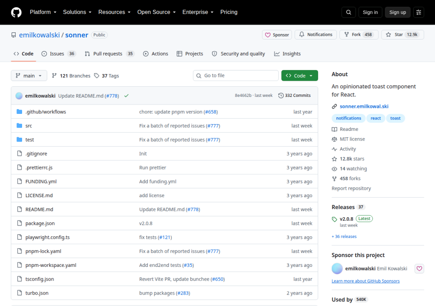Click emilkowalski avatar in commit bar

[19, 96]
